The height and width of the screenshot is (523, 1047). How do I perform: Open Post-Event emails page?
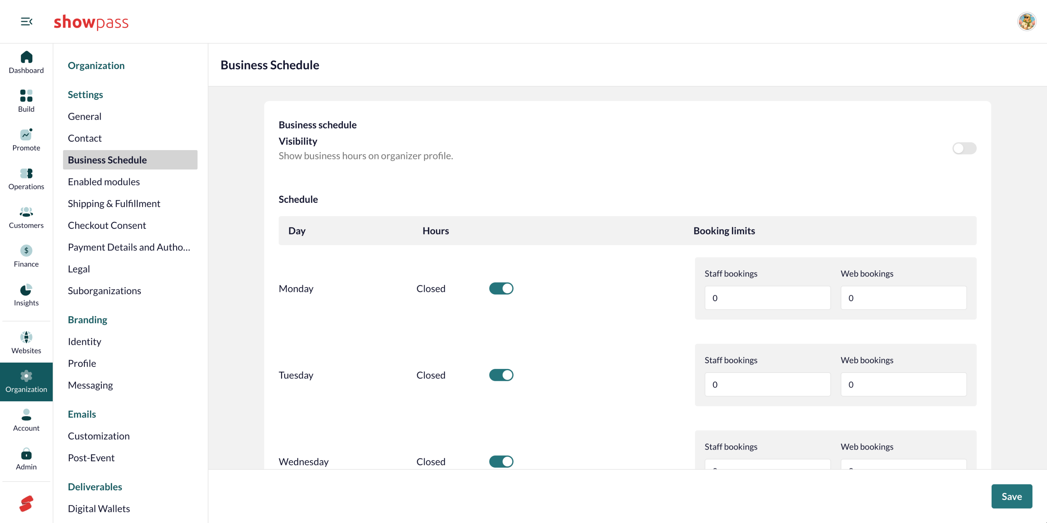pos(130,458)
